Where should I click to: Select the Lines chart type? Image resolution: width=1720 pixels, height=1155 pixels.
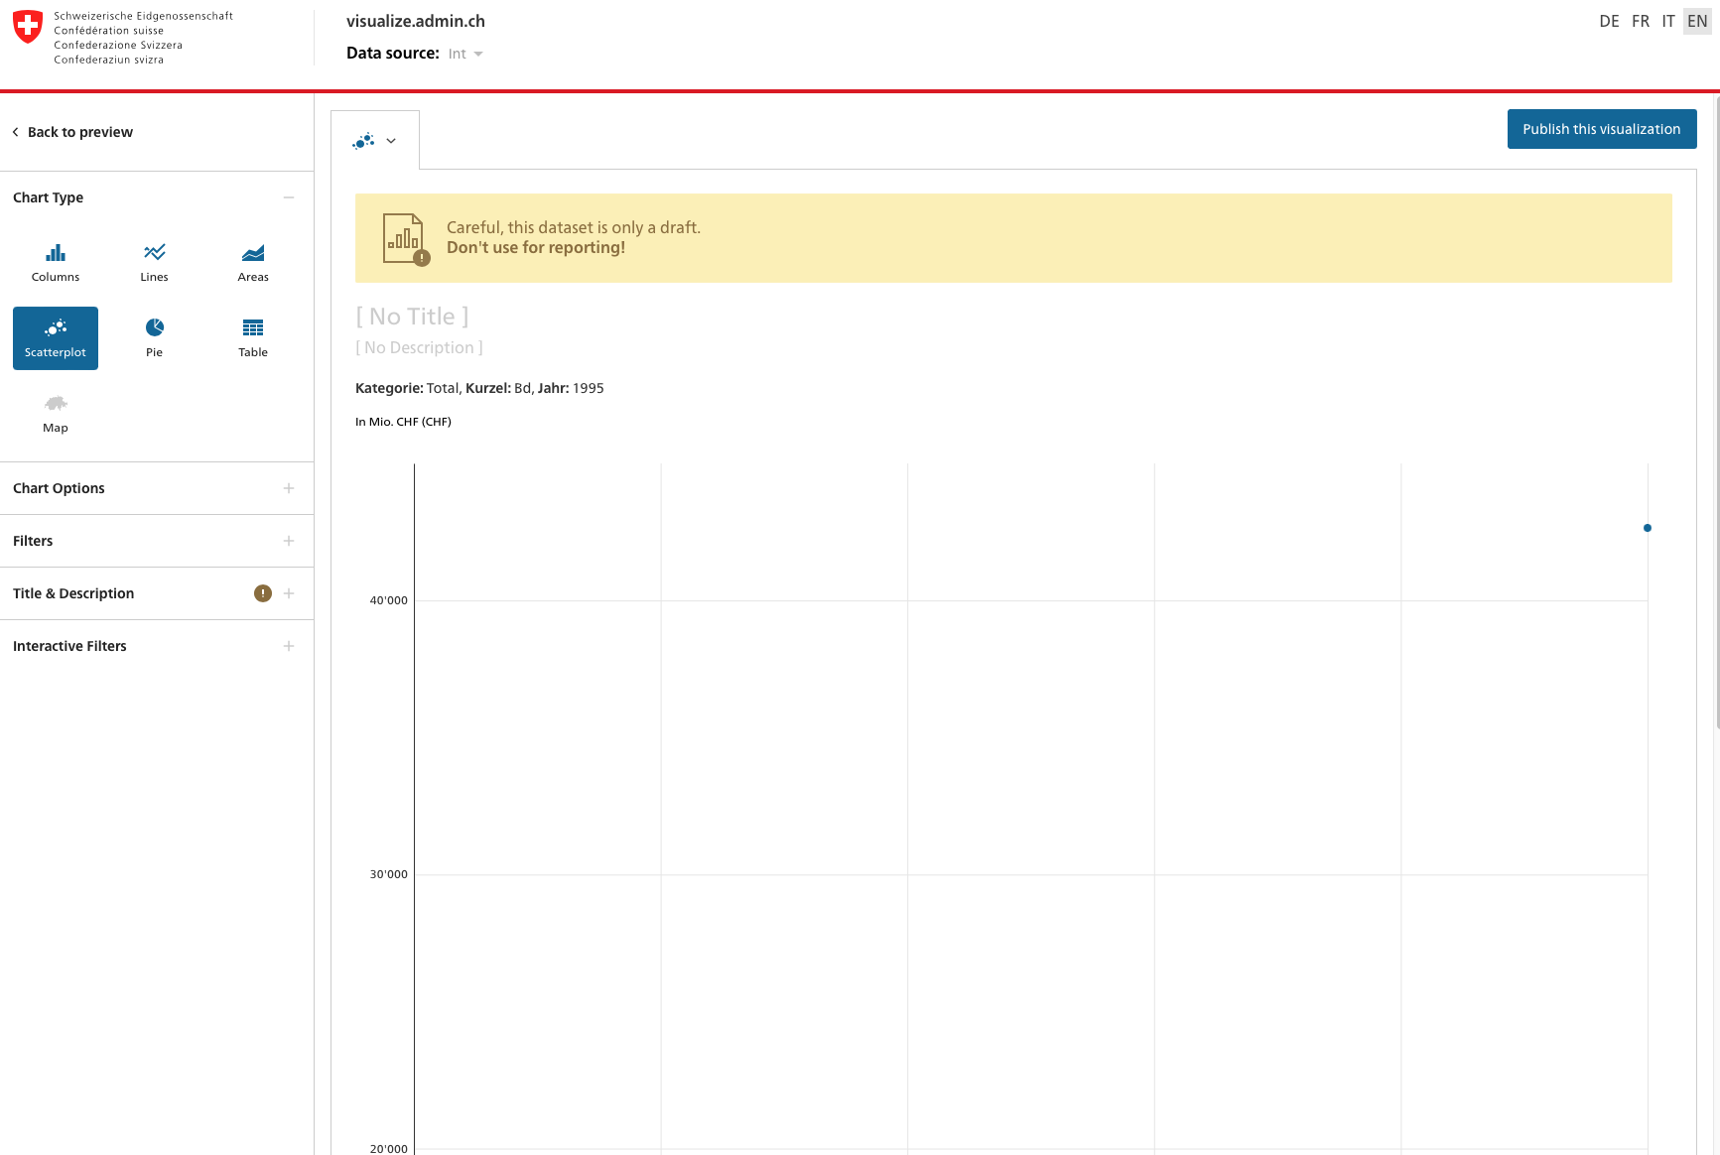click(x=154, y=262)
